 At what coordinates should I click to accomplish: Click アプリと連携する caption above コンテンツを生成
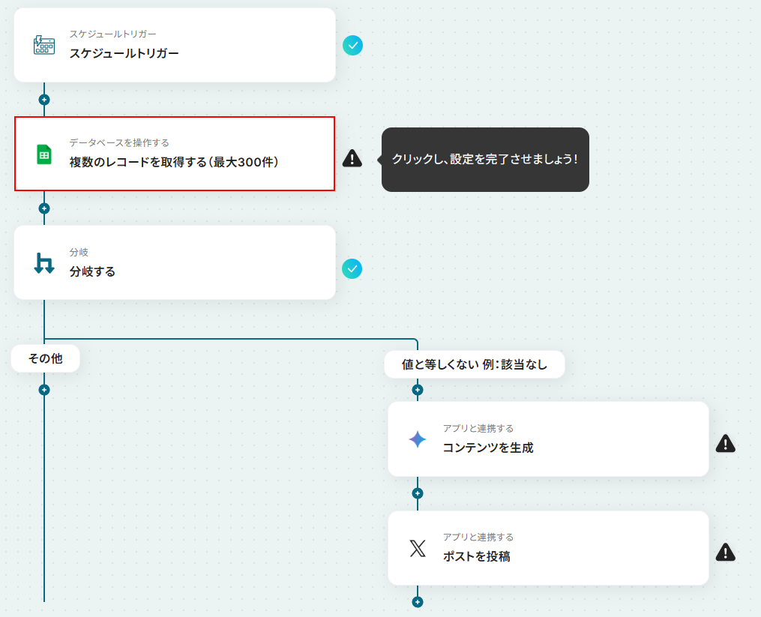[478, 428]
